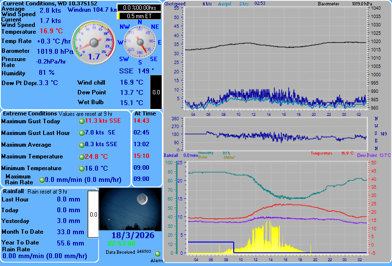Image resolution: width=392 pixels, height=266 pixels.
Task: Click the 0.5 mm ET display box
Action: (140, 16)
